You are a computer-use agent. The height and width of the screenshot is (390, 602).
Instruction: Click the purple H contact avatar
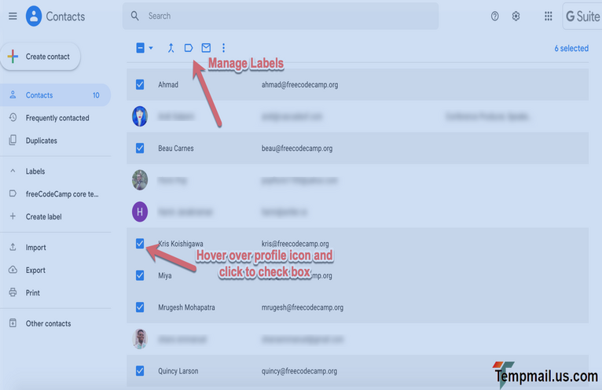click(140, 211)
